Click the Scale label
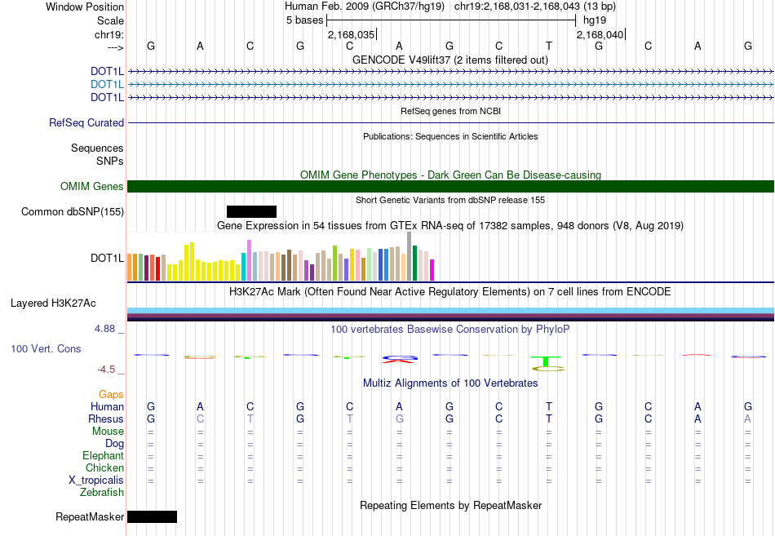Viewport: 775px width, 536px height. click(x=110, y=20)
